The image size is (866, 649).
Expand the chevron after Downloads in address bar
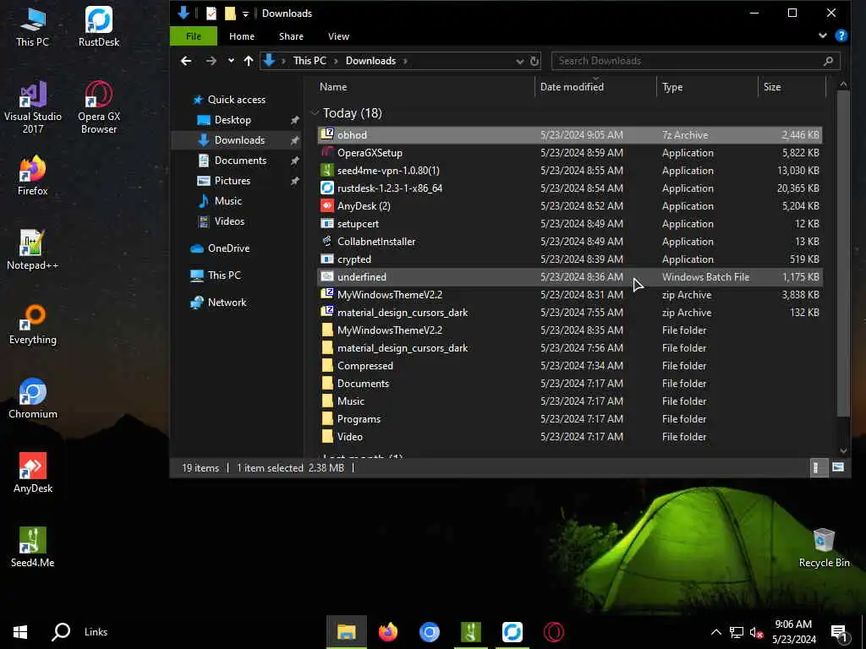point(405,61)
